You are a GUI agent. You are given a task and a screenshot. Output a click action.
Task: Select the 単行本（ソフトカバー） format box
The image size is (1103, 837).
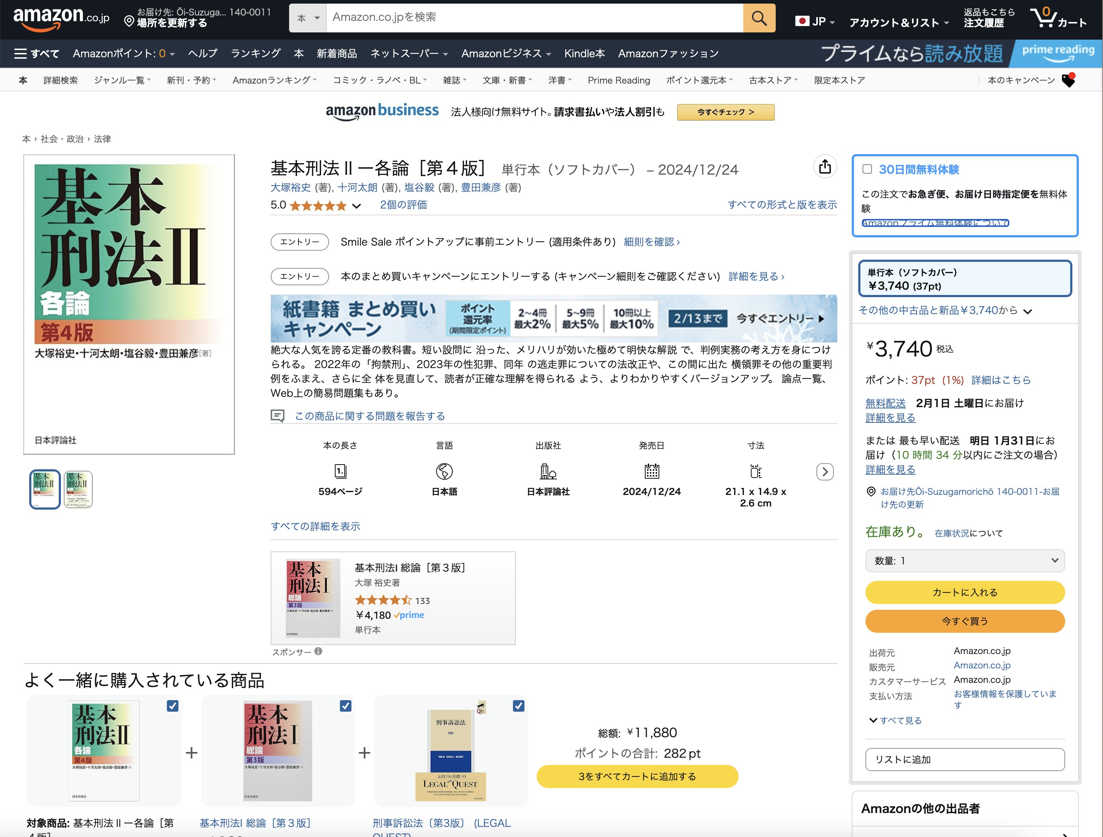(965, 278)
